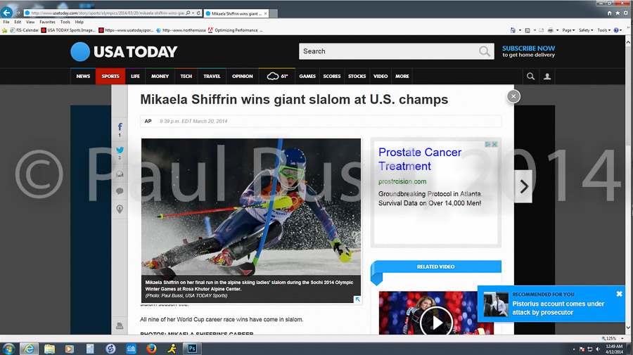Open the Help menu
The image size is (633, 355).
point(79,22)
